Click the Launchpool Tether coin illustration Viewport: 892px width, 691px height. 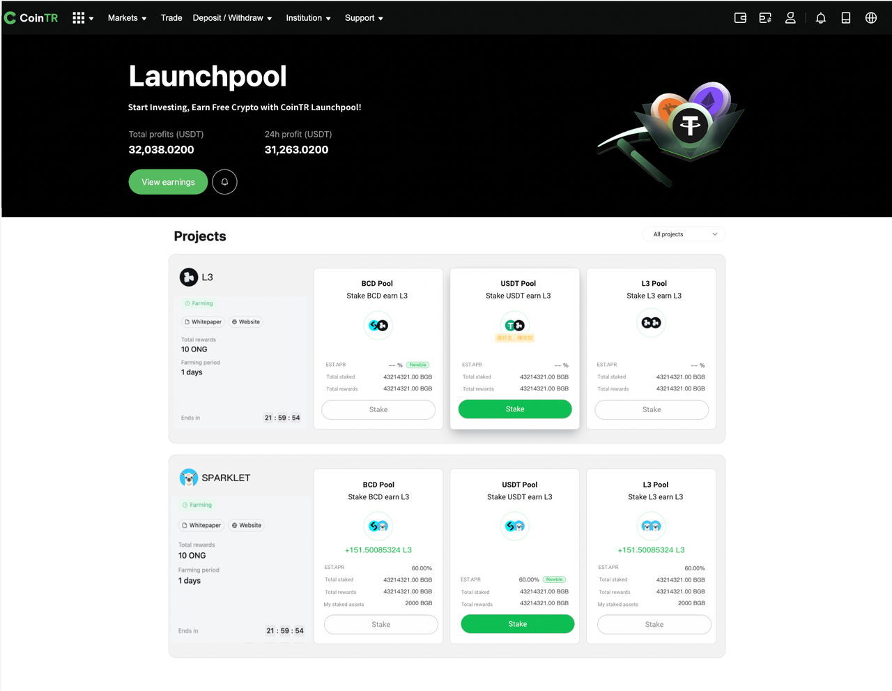[x=690, y=126]
